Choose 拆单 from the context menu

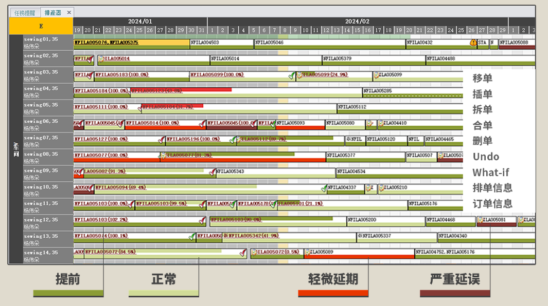[482, 110]
